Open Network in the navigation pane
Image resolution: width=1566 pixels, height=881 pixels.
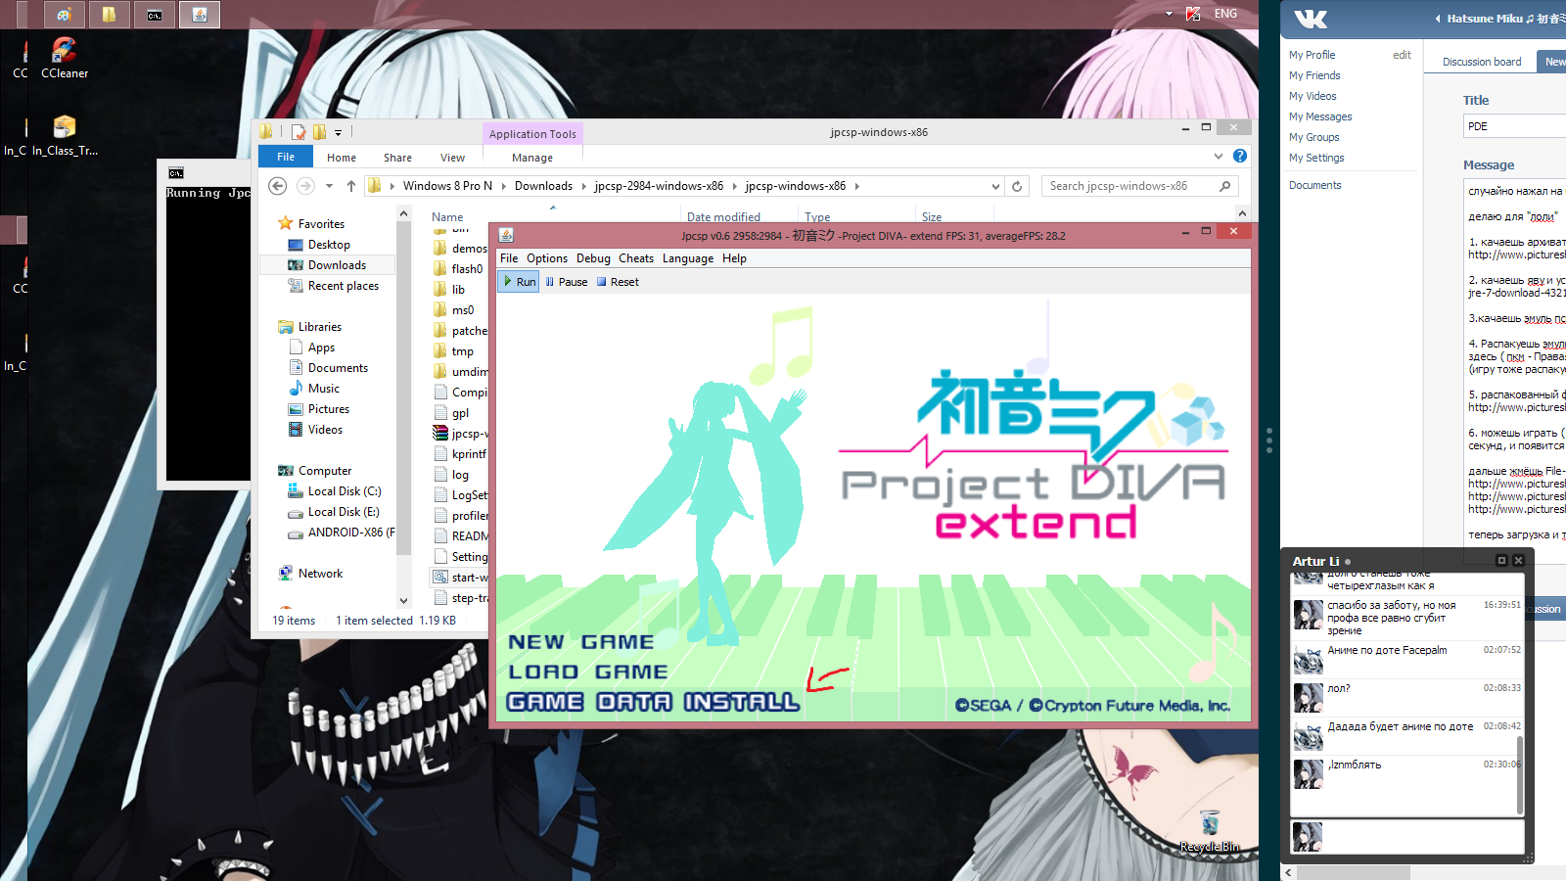click(320, 574)
